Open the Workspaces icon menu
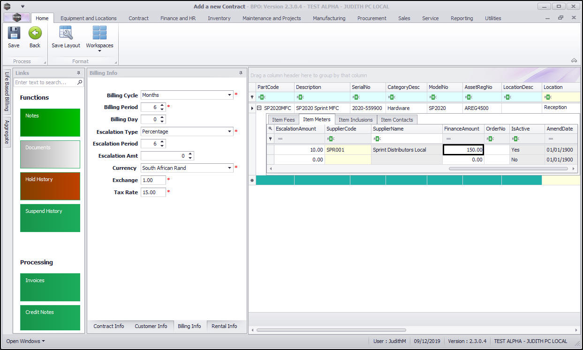Image resolution: width=583 pixels, height=350 pixels. click(99, 34)
